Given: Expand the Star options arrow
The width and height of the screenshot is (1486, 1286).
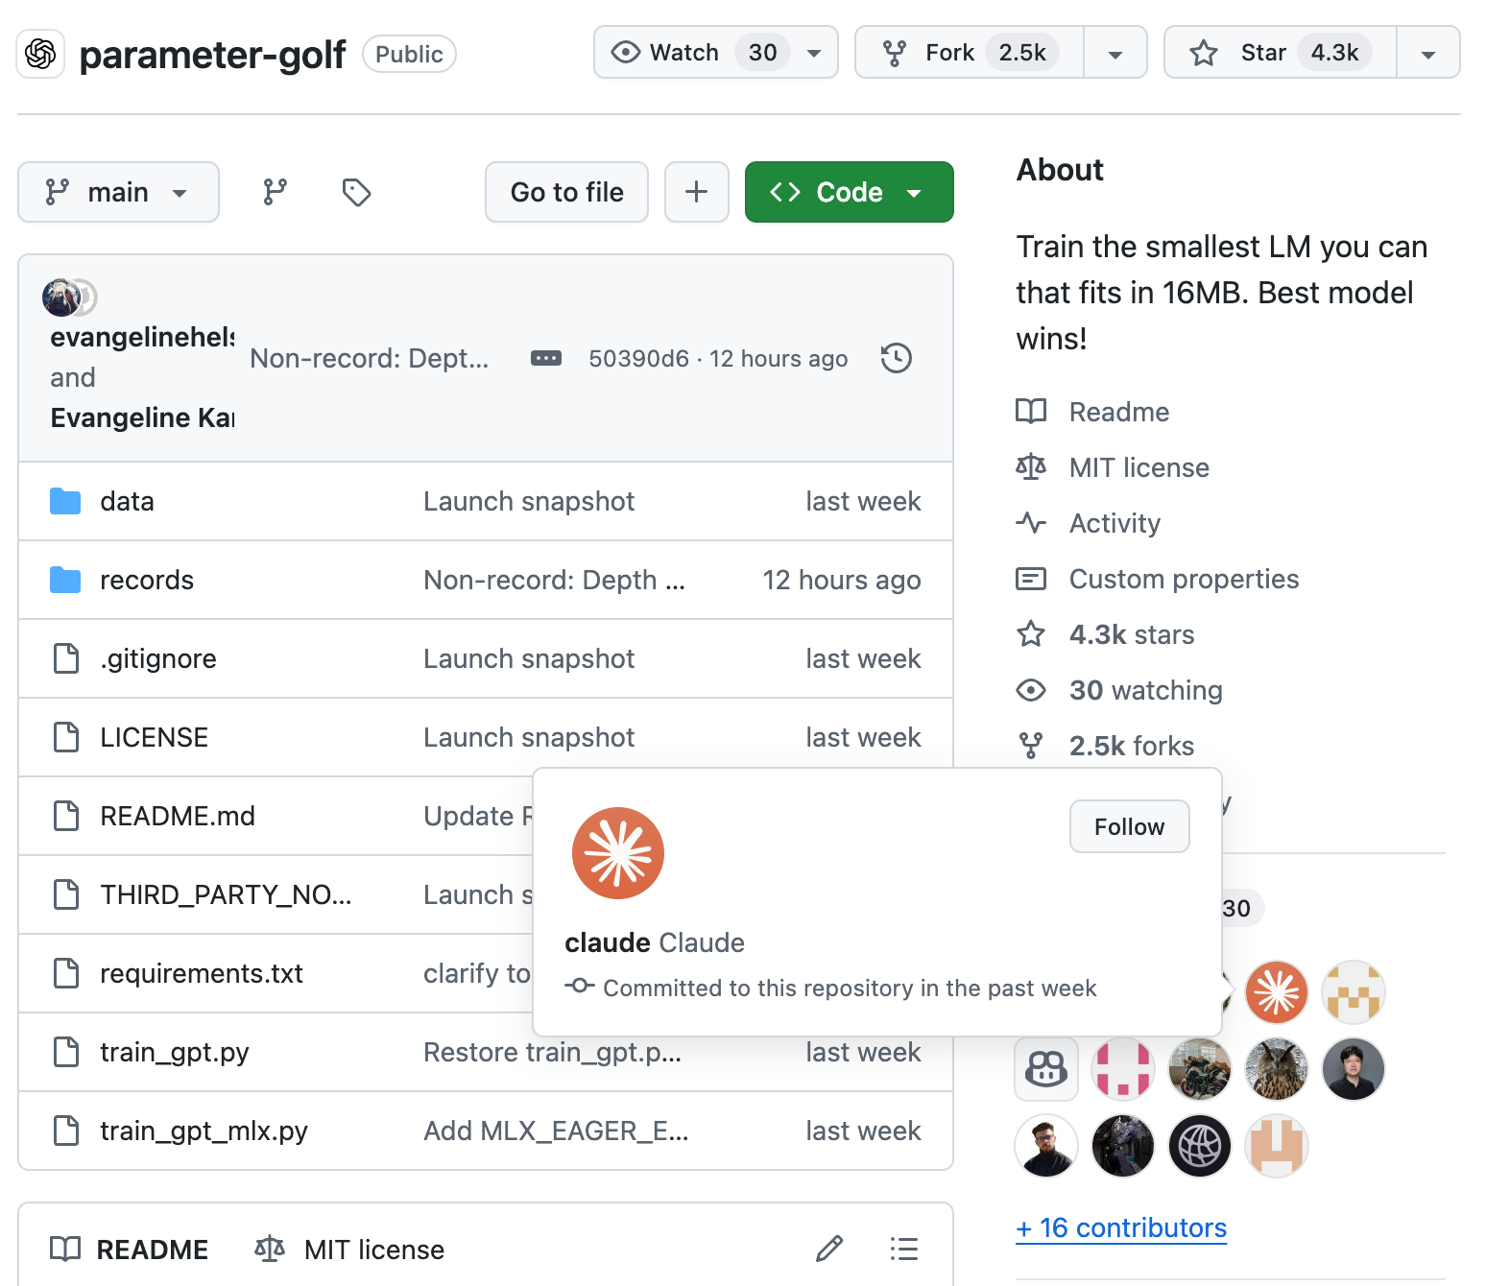Looking at the screenshot, I should [1427, 52].
